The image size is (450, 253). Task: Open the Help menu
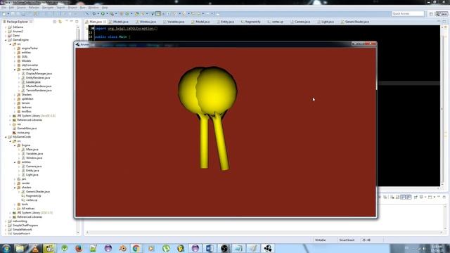(x=105, y=8)
